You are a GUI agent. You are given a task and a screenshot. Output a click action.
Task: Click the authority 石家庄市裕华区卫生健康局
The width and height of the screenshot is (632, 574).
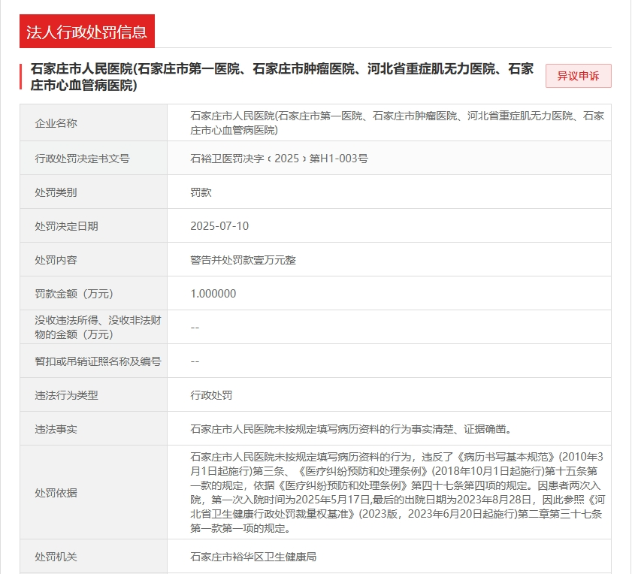coord(253,557)
